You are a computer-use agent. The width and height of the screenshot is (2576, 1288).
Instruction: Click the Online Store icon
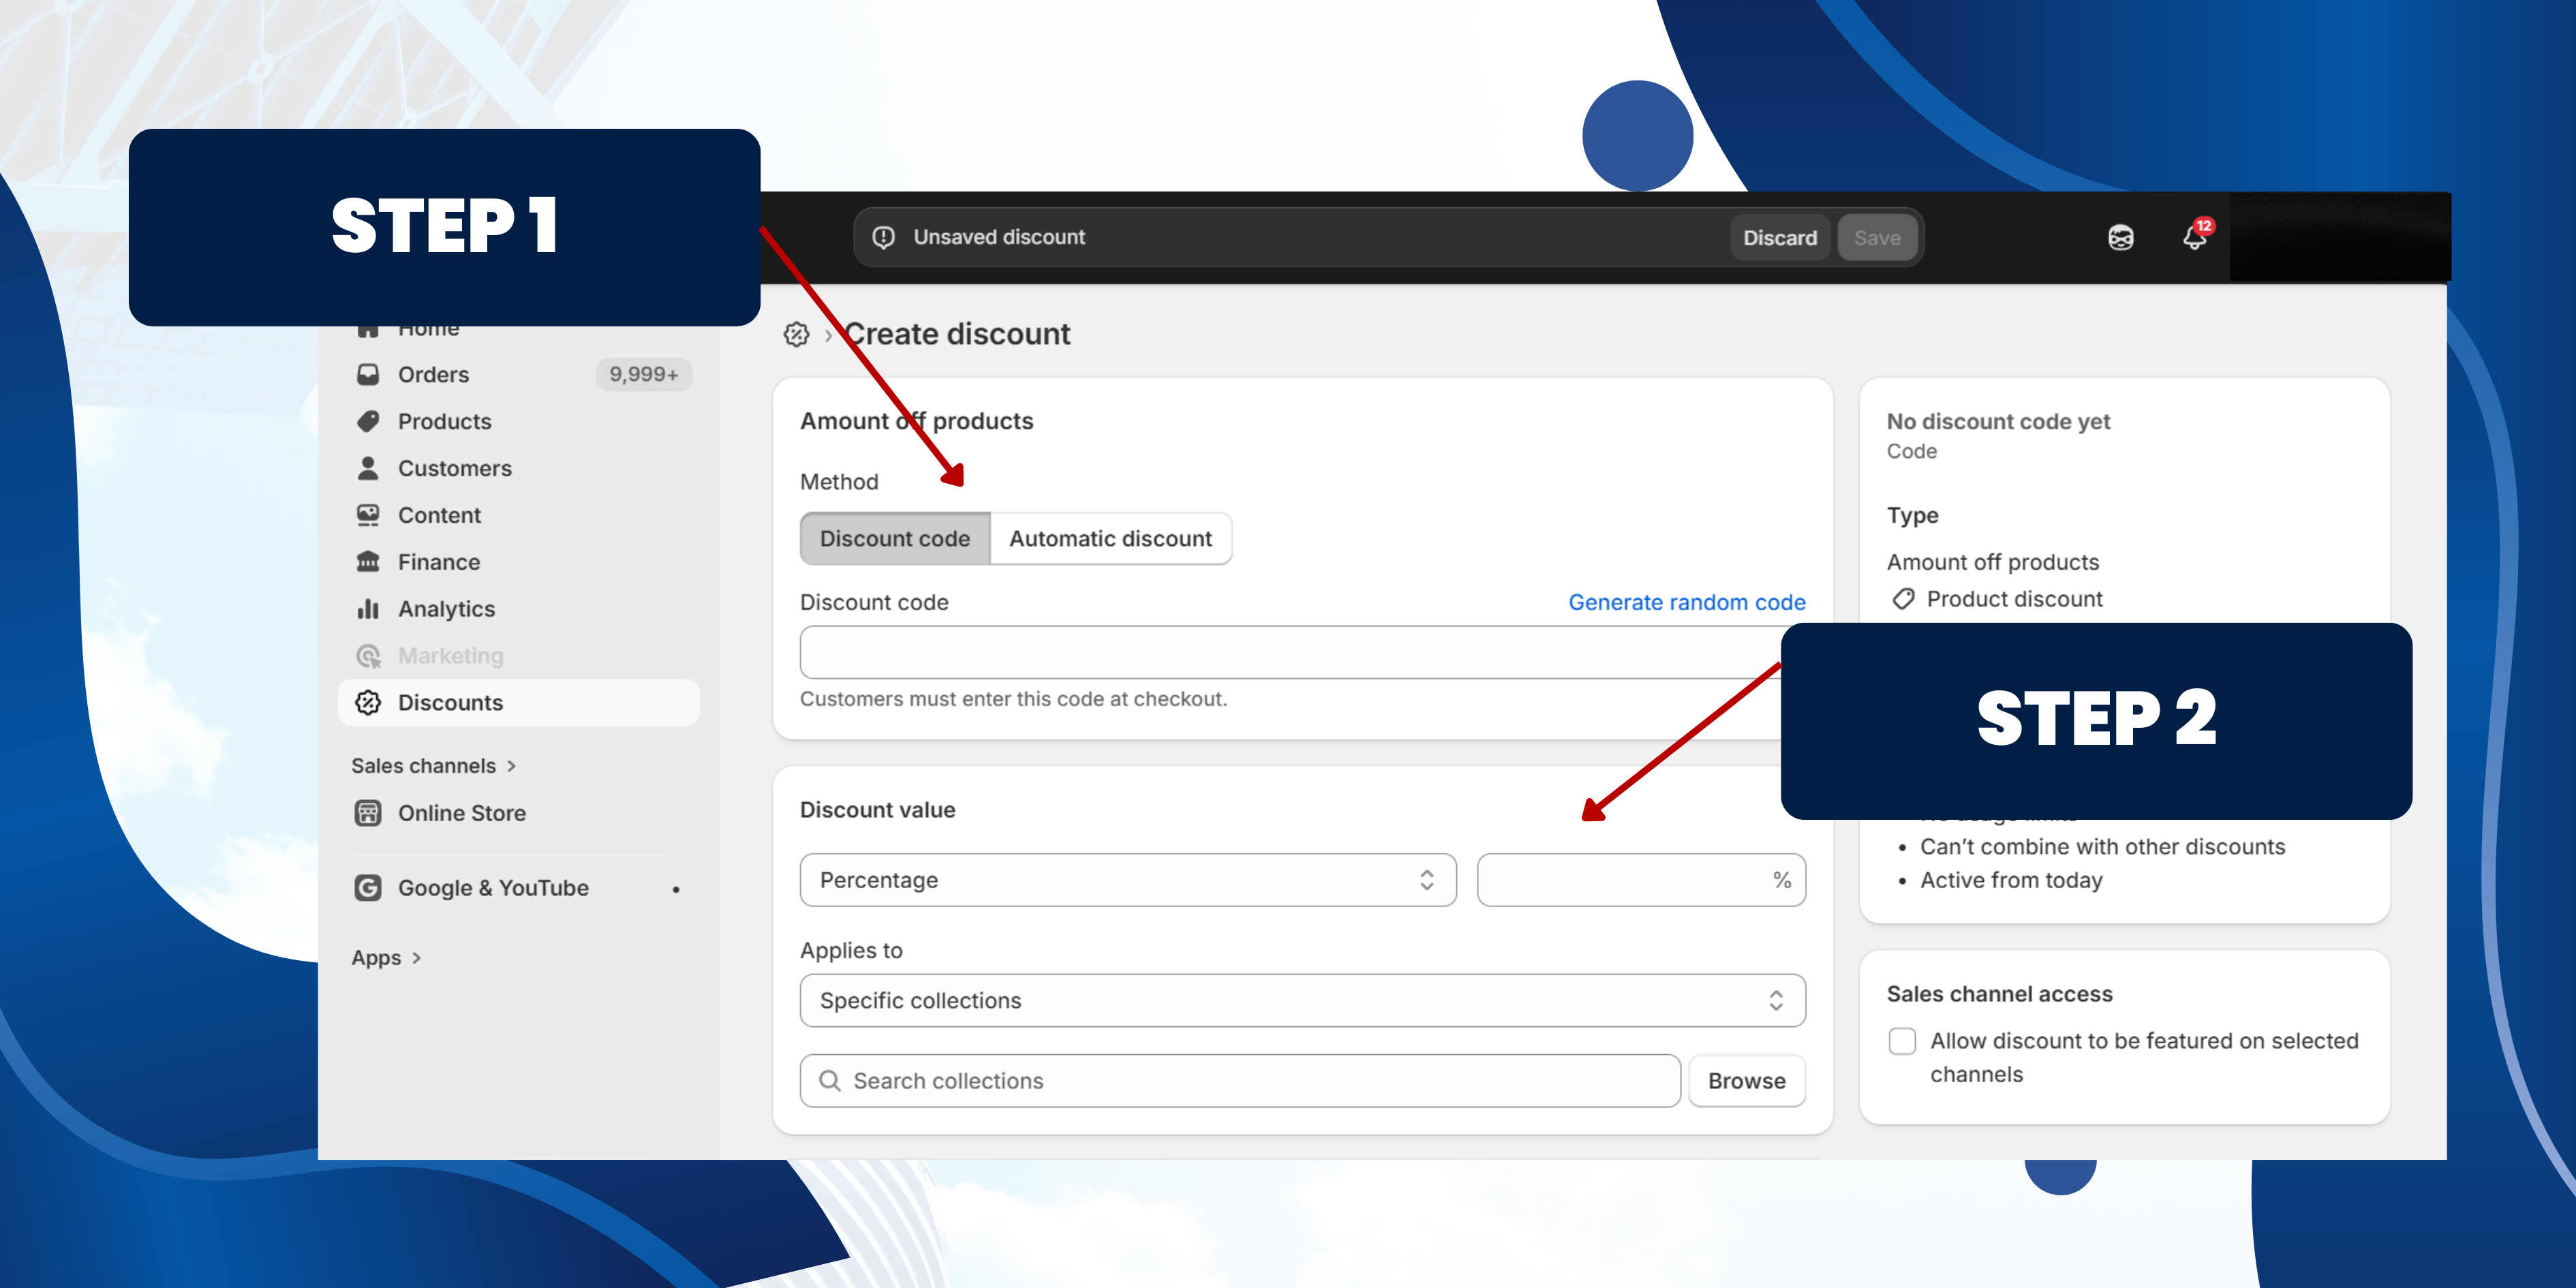368,812
